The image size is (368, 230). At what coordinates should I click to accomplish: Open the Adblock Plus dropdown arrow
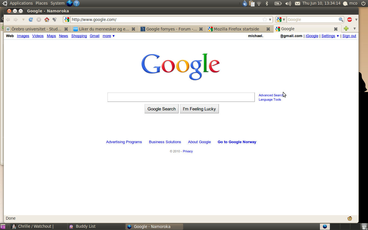click(x=356, y=20)
